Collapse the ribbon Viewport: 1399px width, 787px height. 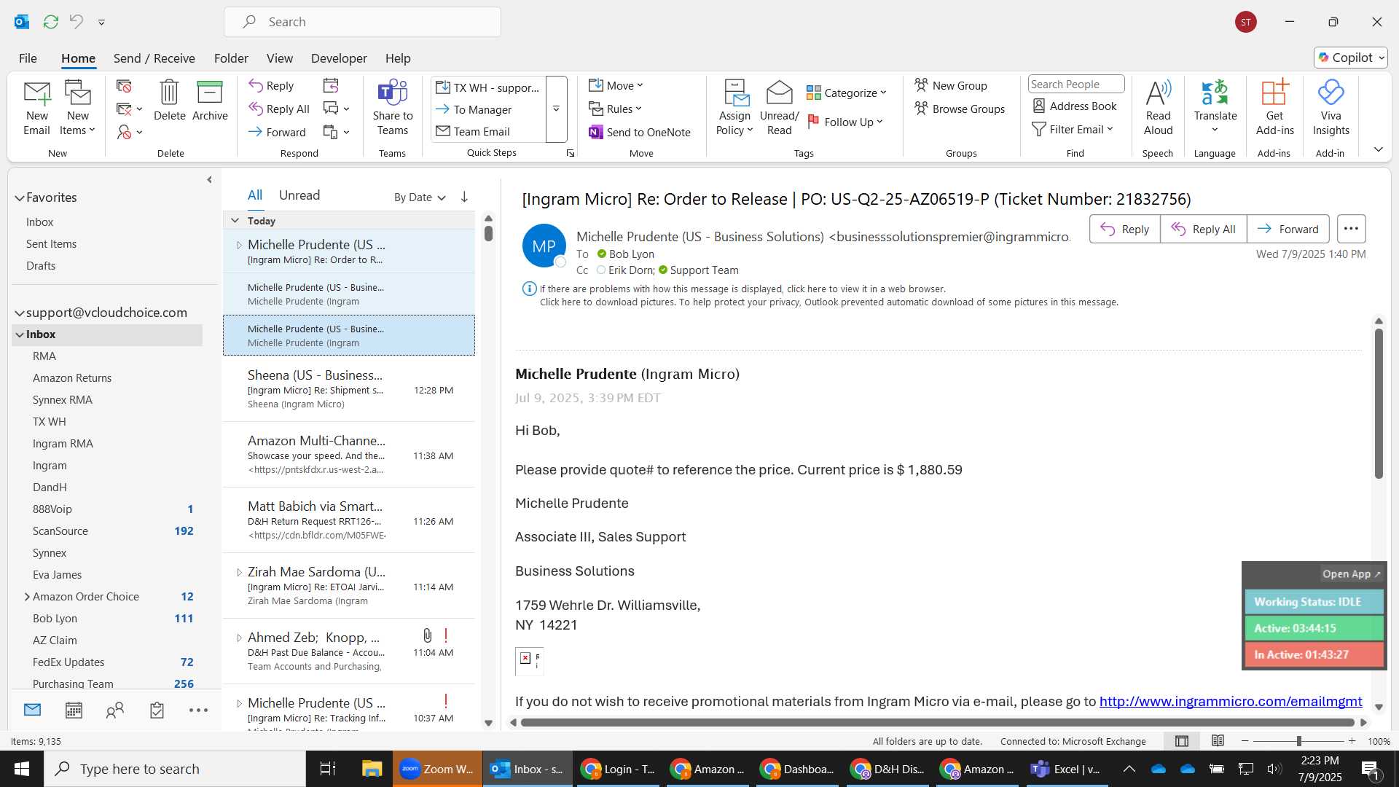(1378, 149)
